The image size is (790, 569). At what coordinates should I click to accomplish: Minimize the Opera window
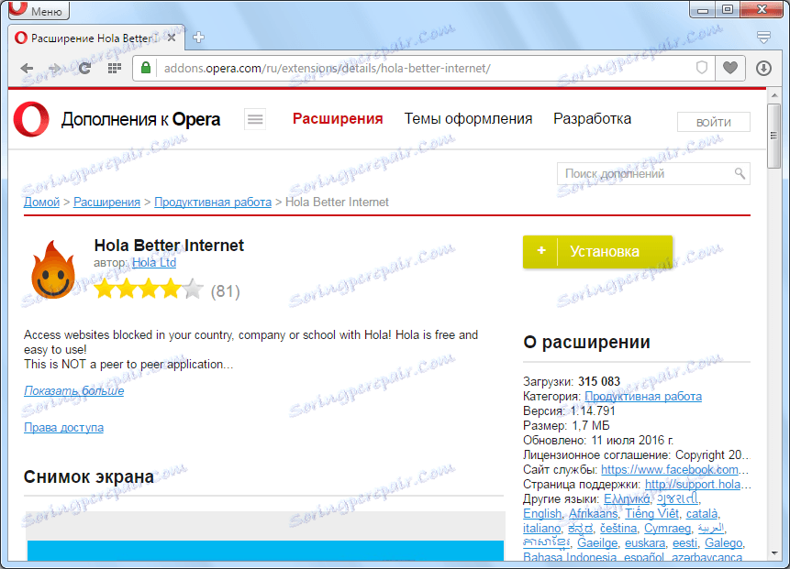tap(703, 9)
